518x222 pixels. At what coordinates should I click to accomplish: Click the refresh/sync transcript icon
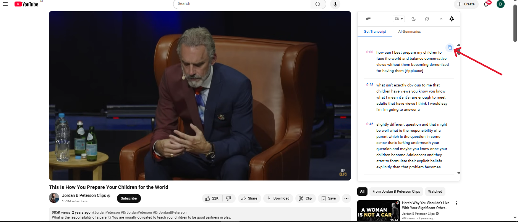pos(427,19)
